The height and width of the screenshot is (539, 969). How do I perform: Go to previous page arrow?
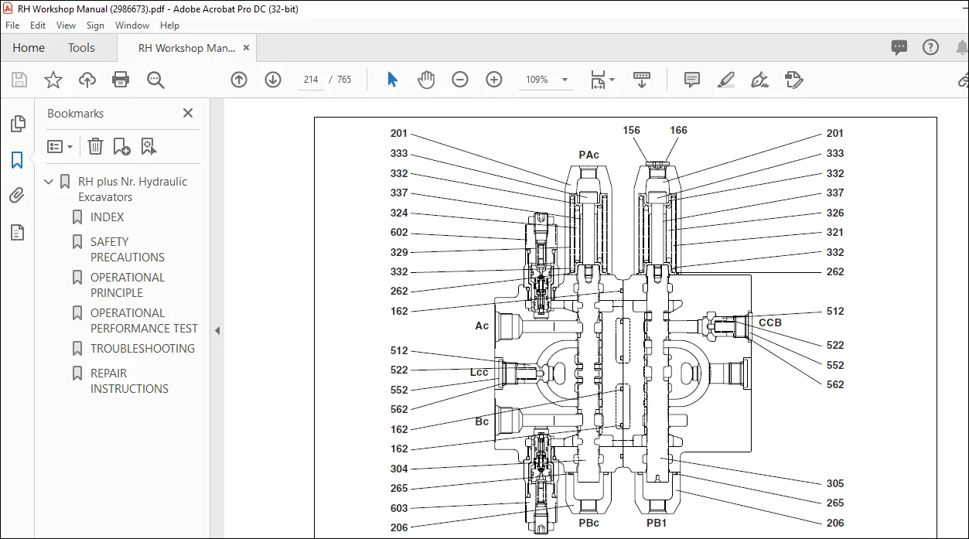click(239, 80)
